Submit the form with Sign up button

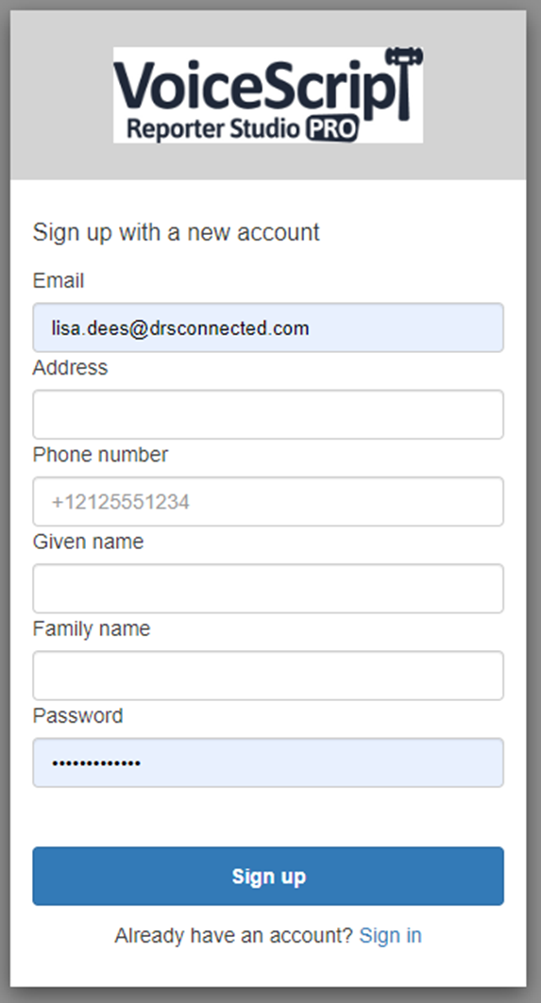point(268,877)
